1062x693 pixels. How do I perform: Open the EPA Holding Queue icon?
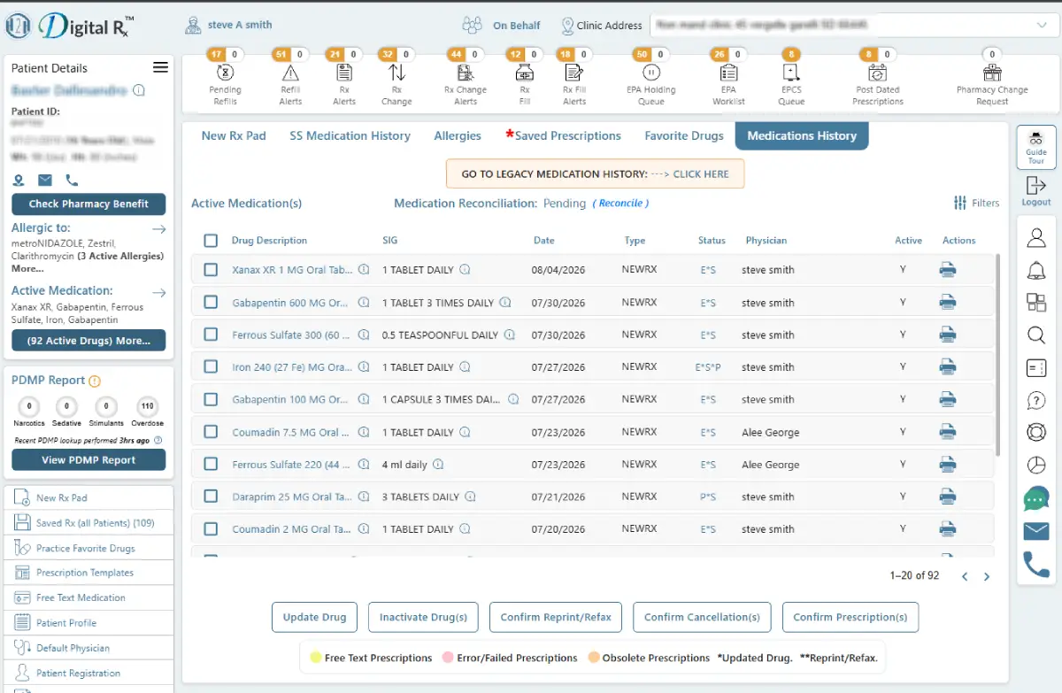tap(650, 73)
